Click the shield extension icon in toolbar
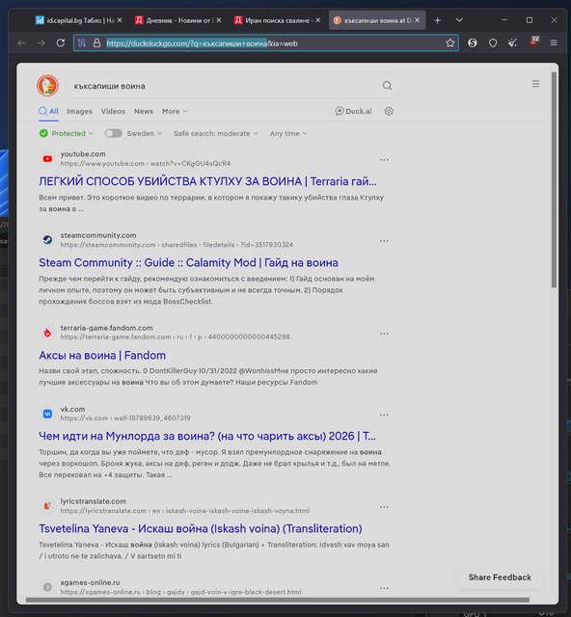The image size is (571, 617). pos(493,42)
